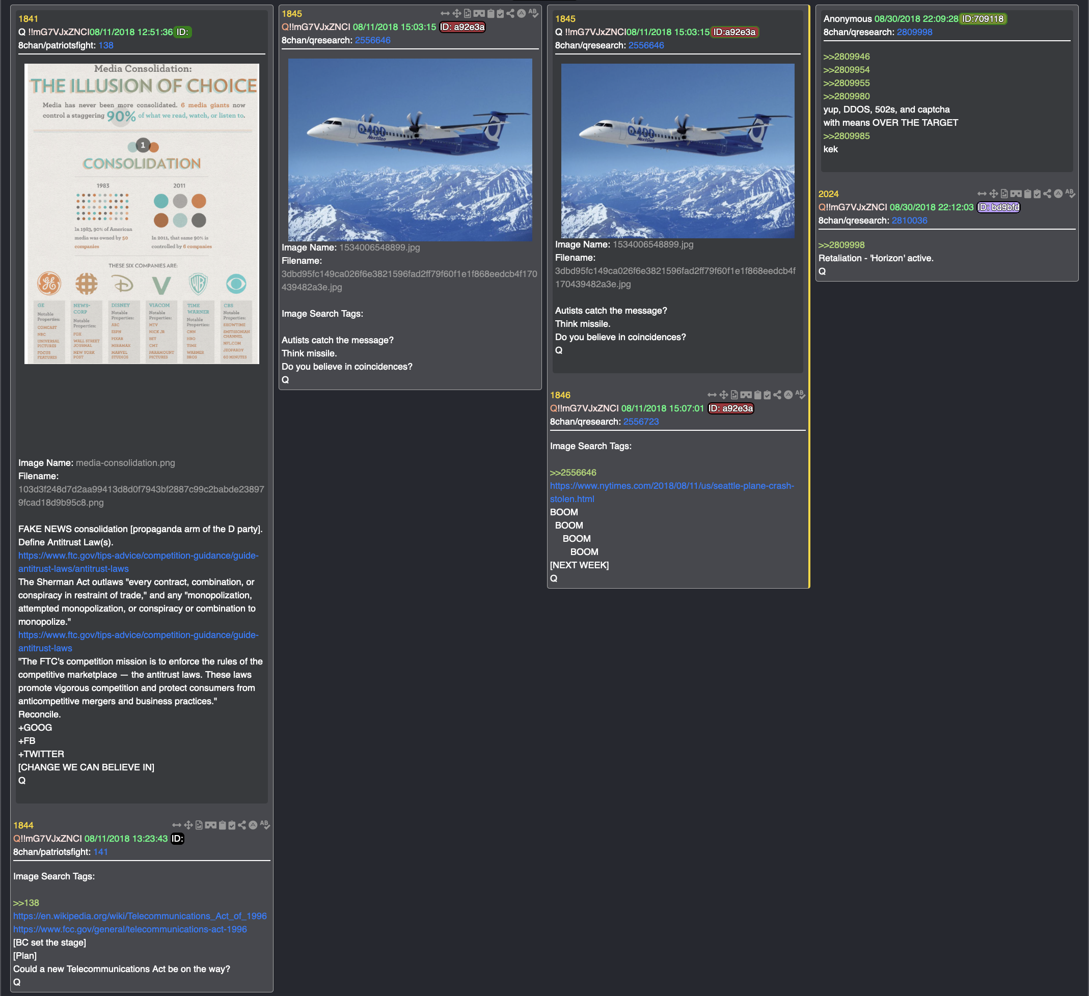Click reply reference >>2809980
Screen dimensions: 1089x996
(x=847, y=96)
